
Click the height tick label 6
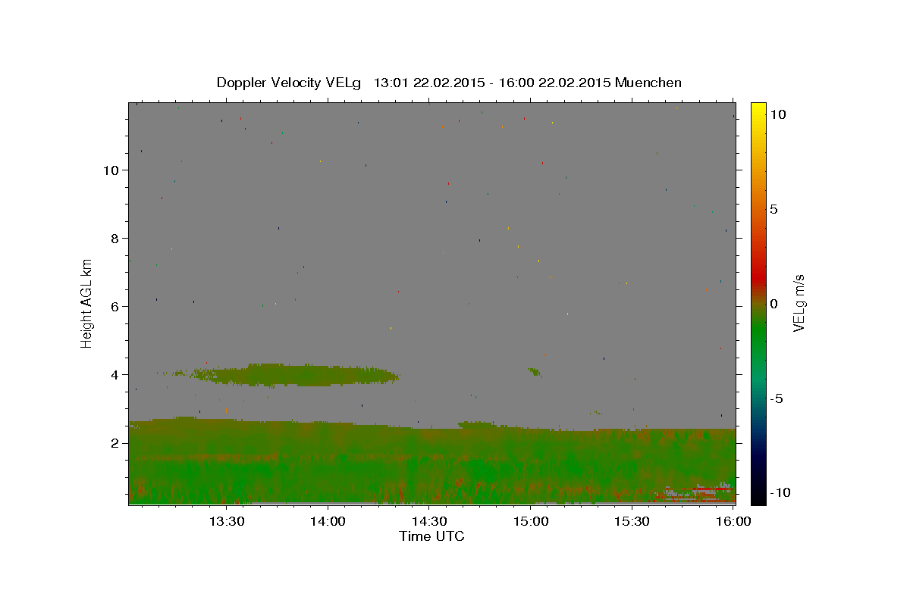pos(115,306)
